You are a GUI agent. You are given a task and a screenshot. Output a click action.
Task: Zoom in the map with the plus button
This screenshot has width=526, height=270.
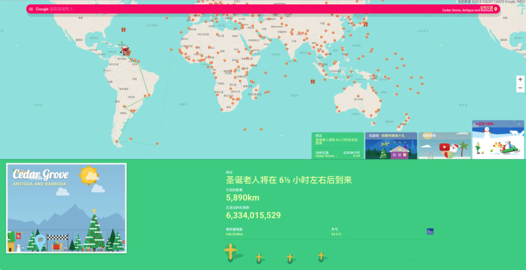[520, 79]
